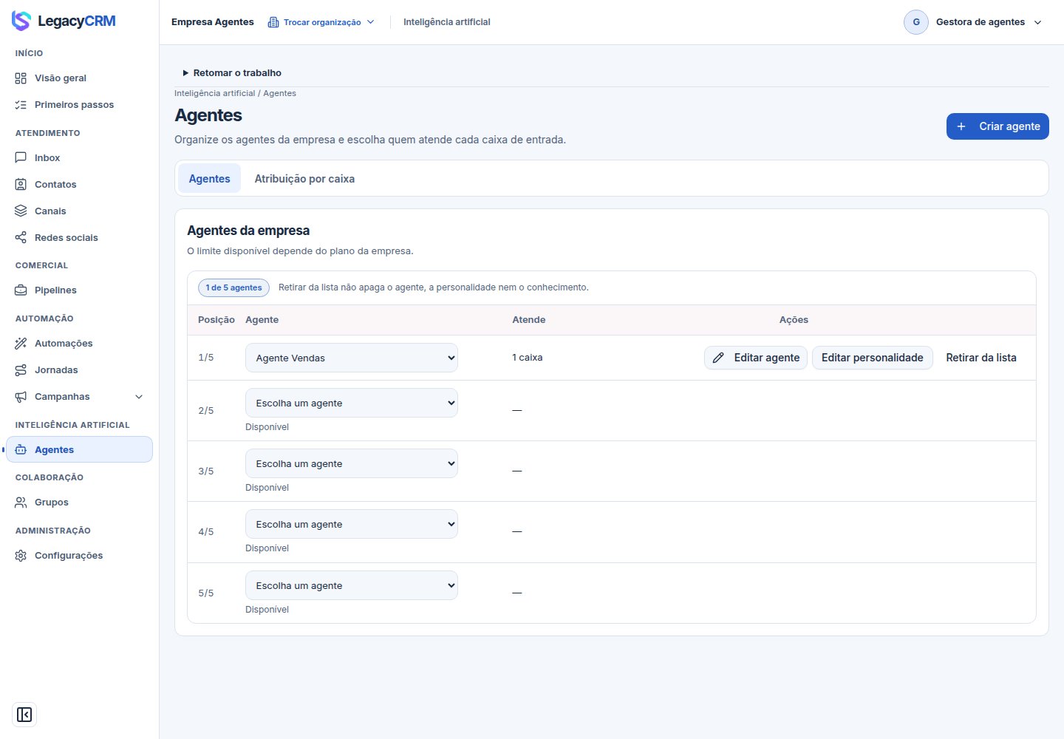This screenshot has height=739, width=1064.
Task: Click the Canais layers icon
Action: (x=21, y=211)
